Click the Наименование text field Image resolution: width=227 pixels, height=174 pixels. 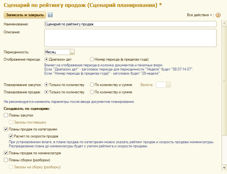pyautogui.click(x=130, y=24)
